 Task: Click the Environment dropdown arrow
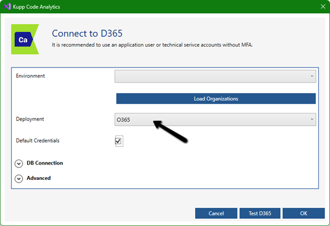[312, 76]
